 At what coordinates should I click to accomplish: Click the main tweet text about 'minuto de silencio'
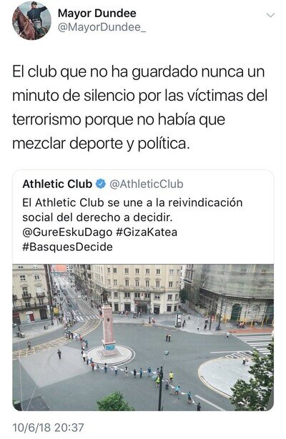coord(139,107)
